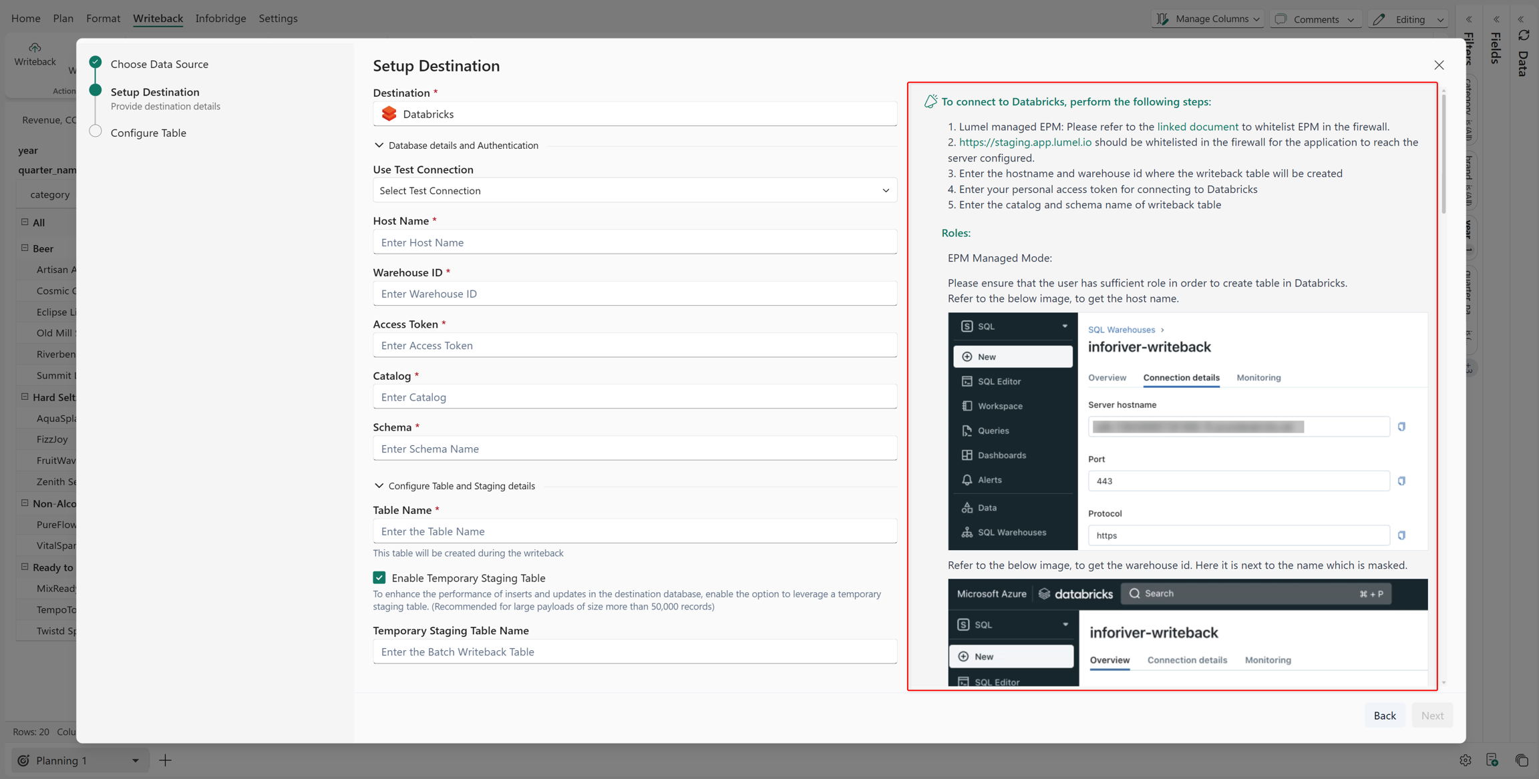This screenshot has width=1539, height=779.
Task: Collapse Configure Table and Staging details section
Action: coord(379,486)
